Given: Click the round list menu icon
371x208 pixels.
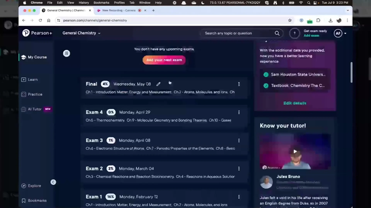Looking at the screenshot, I should [66, 53].
